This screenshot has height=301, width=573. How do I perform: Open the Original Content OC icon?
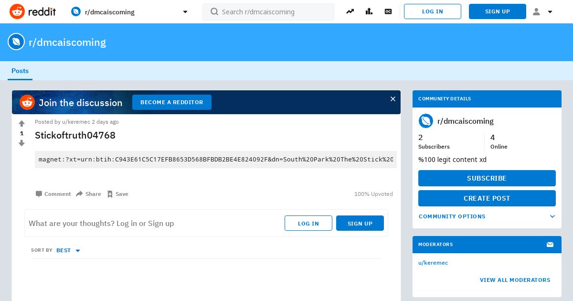pyautogui.click(x=388, y=11)
